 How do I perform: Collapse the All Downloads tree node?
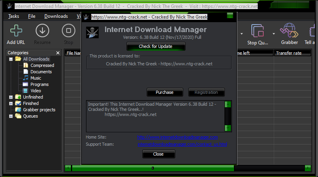(11, 59)
